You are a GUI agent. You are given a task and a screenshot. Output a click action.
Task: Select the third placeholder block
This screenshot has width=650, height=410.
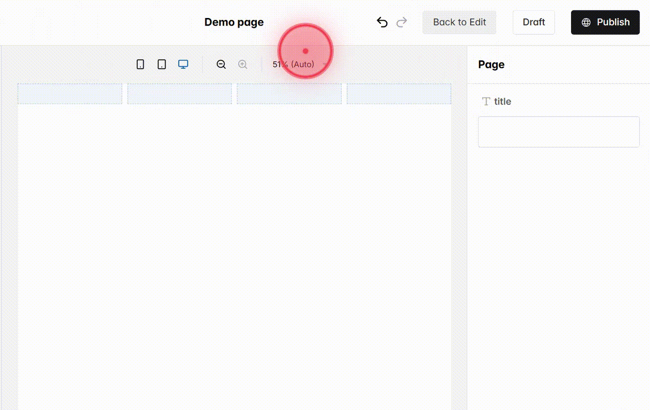(289, 94)
